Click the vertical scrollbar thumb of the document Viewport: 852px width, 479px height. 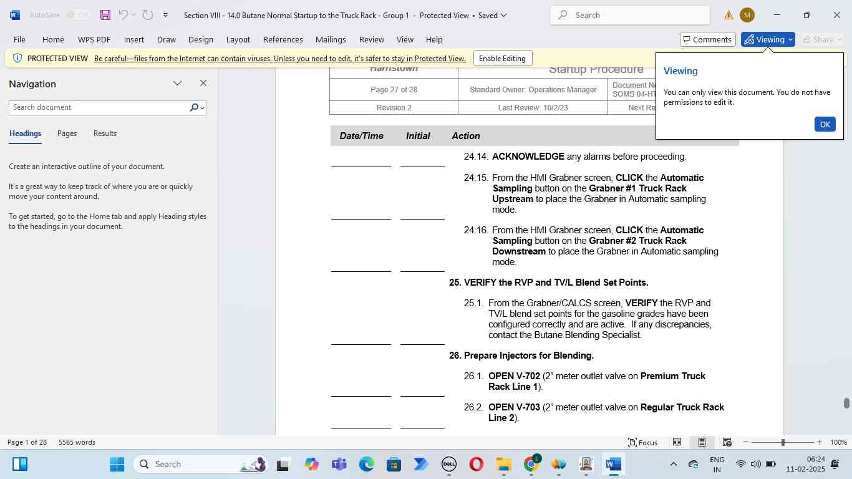pyautogui.click(x=846, y=404)
